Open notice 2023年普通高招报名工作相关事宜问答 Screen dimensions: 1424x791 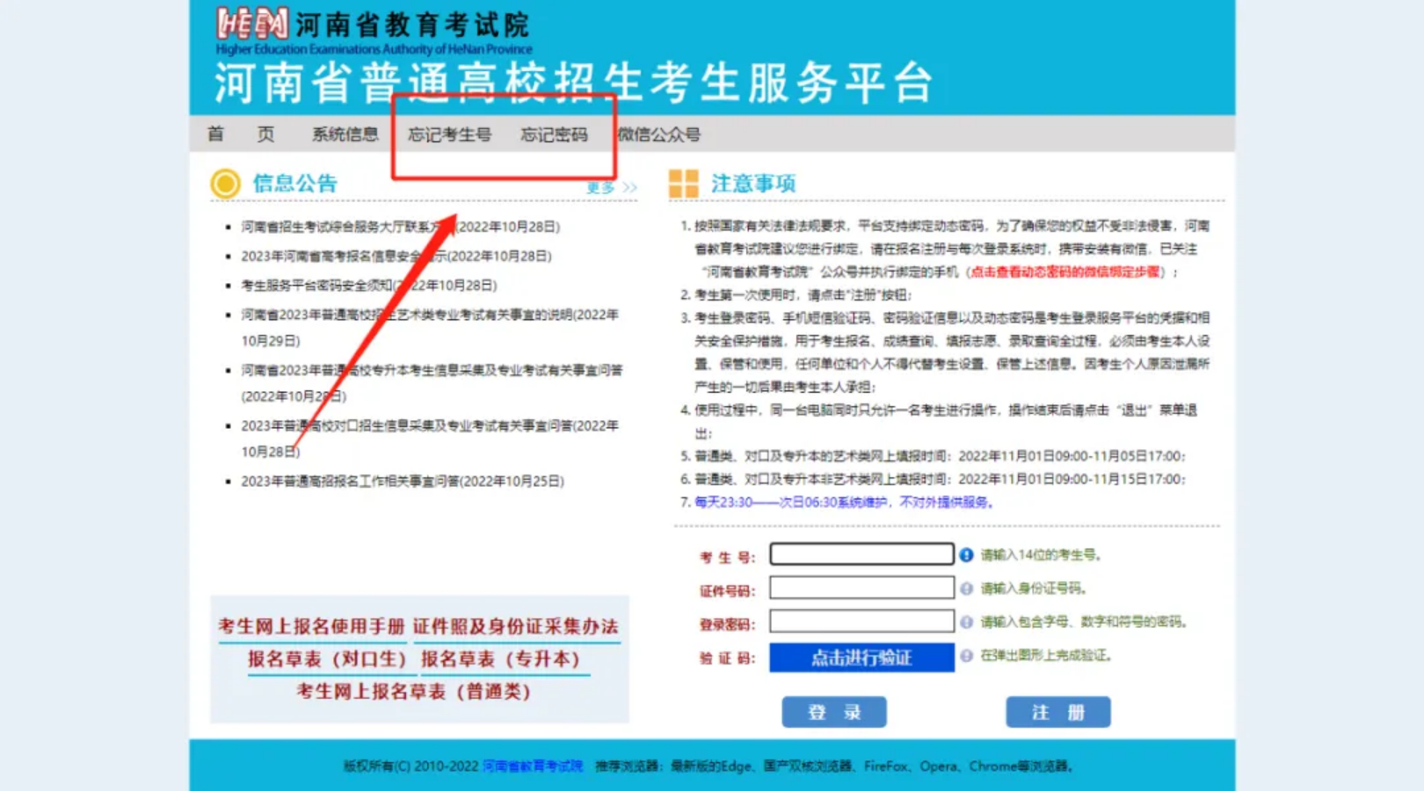pyautogui.click(x=403, y=481)
